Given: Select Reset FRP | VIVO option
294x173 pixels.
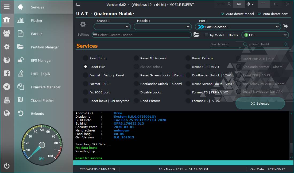Looking at the screenshot, I should pos(188,67).
